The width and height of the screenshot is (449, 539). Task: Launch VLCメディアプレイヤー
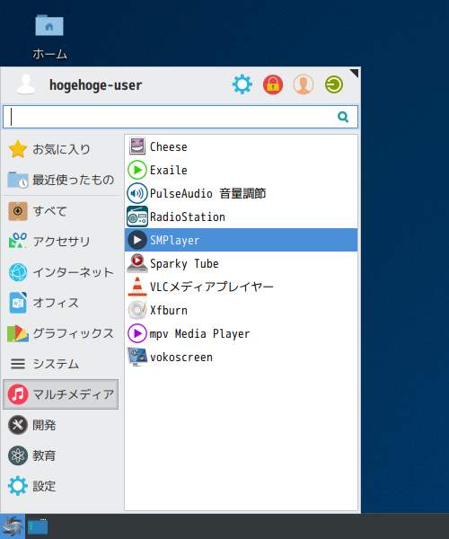pyautogui.click(x=241, y=287)
